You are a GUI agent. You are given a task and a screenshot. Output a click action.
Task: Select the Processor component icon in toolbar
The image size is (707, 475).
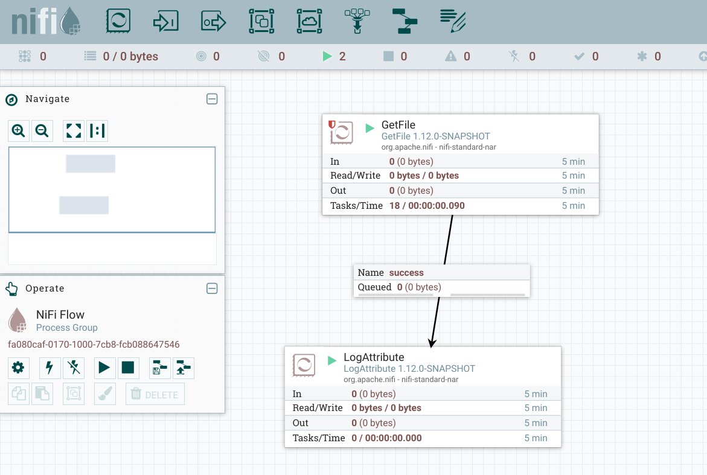pyautogui.click(x=118, y=21)
